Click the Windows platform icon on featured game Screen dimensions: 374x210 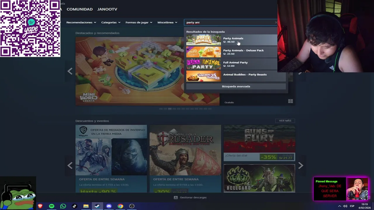point(290,101)
